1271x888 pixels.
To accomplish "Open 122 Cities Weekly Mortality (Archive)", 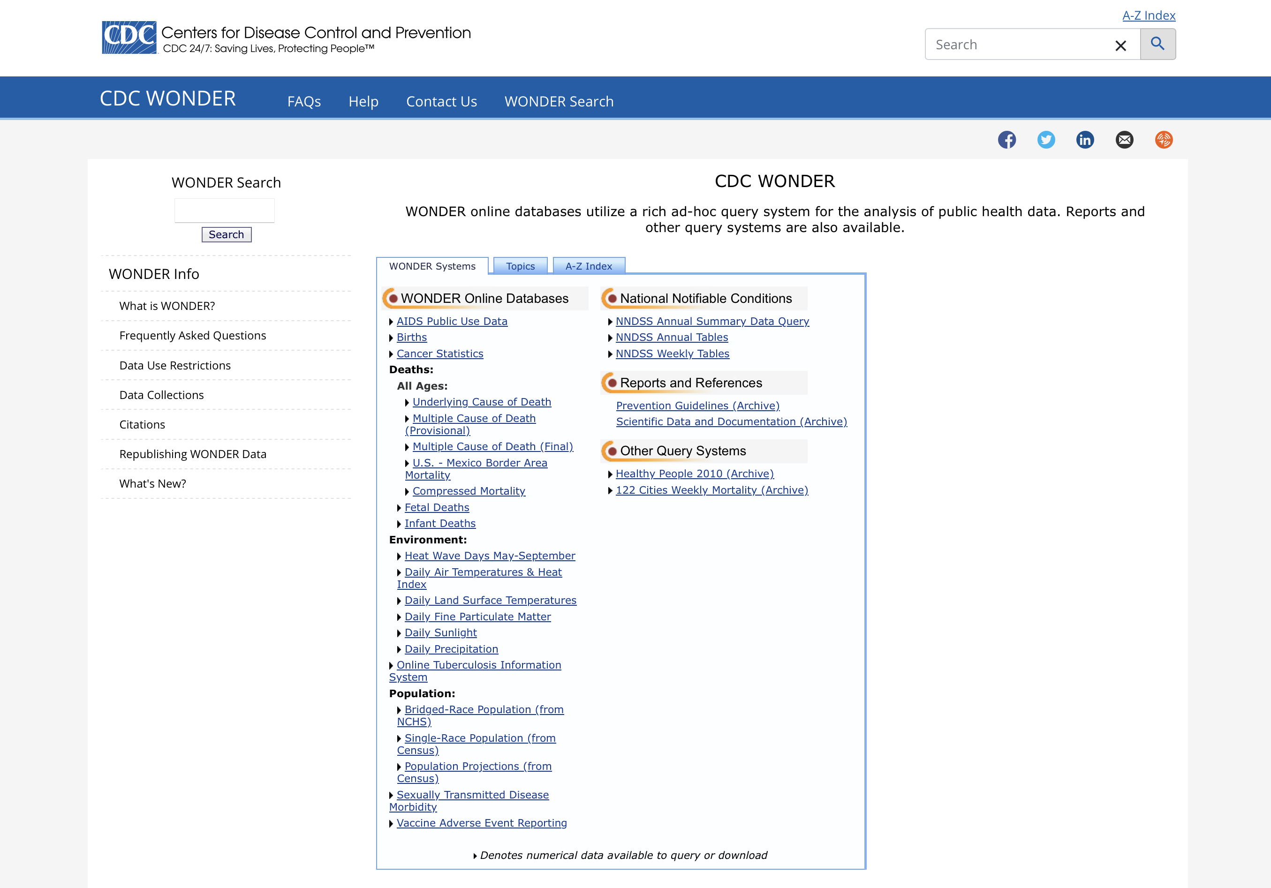I will pos(712,490).
